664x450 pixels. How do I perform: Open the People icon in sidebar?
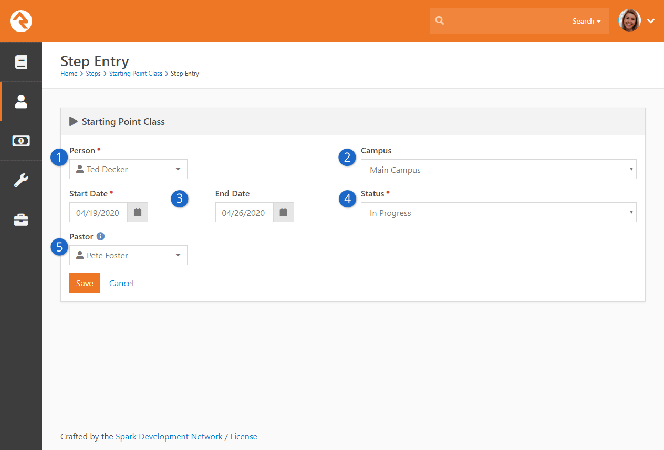[21, 101]
